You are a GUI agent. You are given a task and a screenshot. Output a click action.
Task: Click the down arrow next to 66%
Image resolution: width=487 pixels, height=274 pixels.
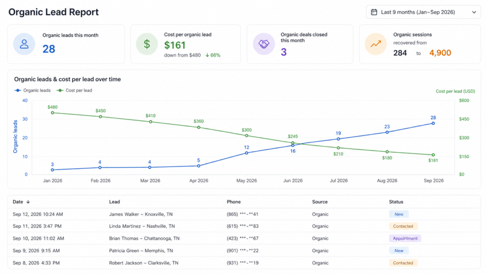[207, 55]
